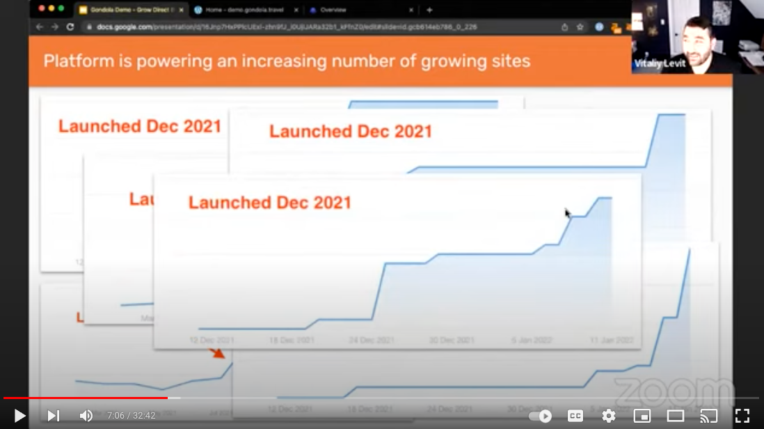764x429 pixels.
Task: Enter full screen mode
Action: tap(742, 416)
